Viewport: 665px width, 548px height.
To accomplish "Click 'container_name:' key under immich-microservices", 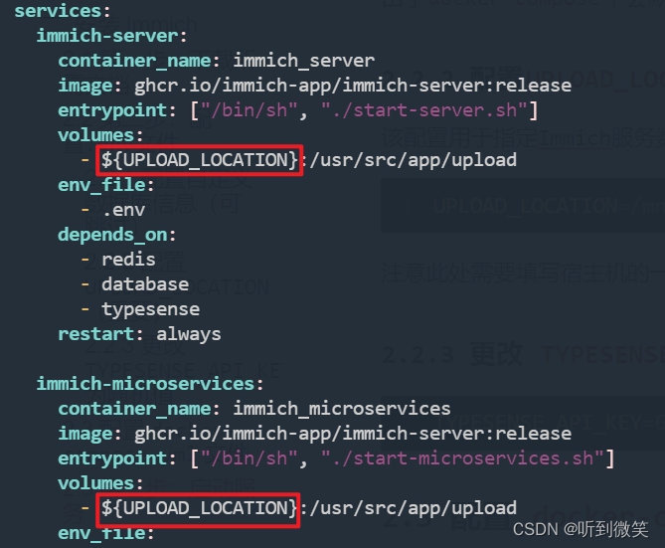I will point(139,409).
